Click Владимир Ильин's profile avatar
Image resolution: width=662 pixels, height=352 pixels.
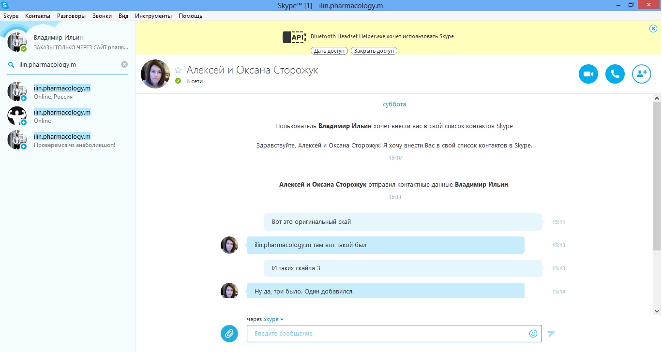click(x=17, y=42)
